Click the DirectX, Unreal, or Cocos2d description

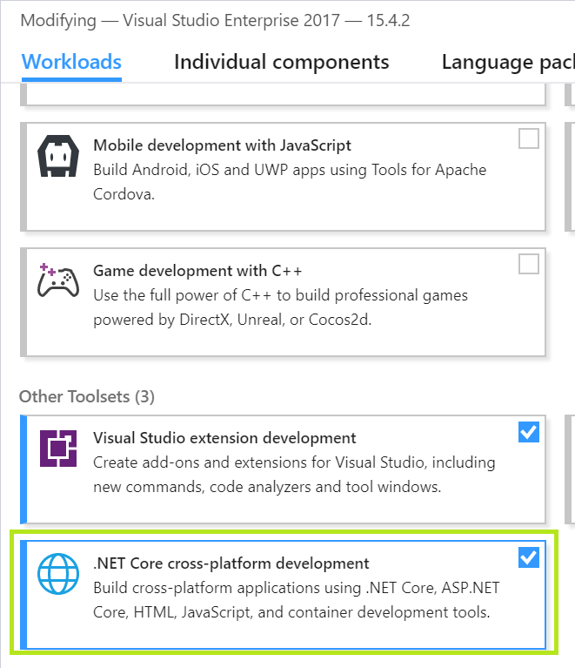pyautogui.click(x=280, y=307)
